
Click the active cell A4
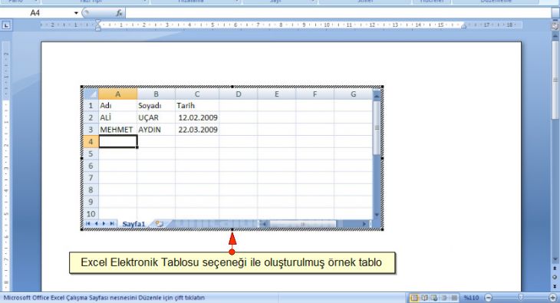(118, 141)
